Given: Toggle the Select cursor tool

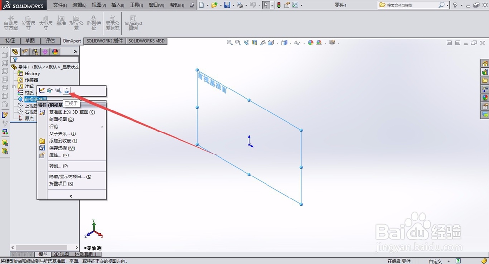Looking at the screenshot, I should (x=266, y=5).
